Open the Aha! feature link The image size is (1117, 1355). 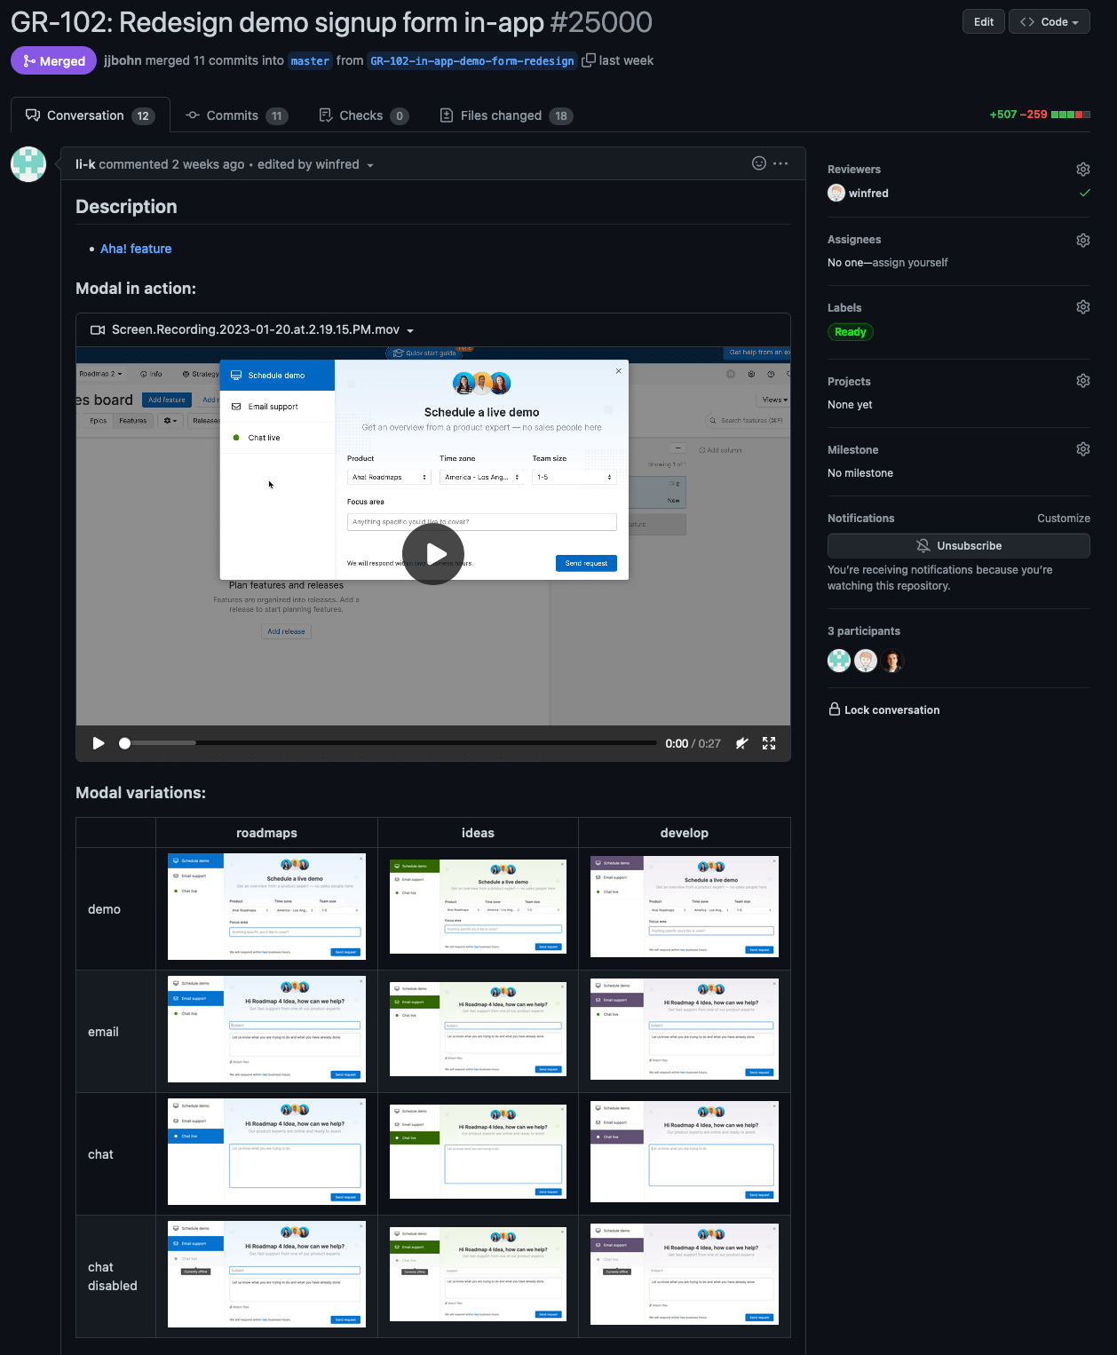tap(136, 249)
